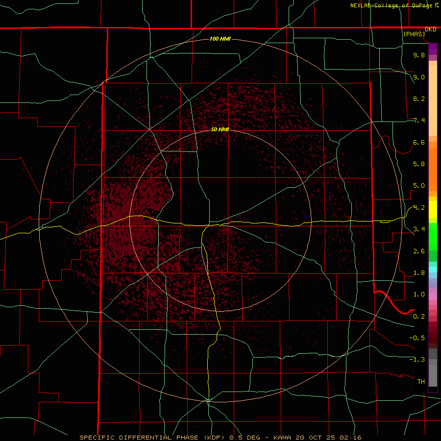Pick the gray bottom segment of the color bar

click(433, 375)
